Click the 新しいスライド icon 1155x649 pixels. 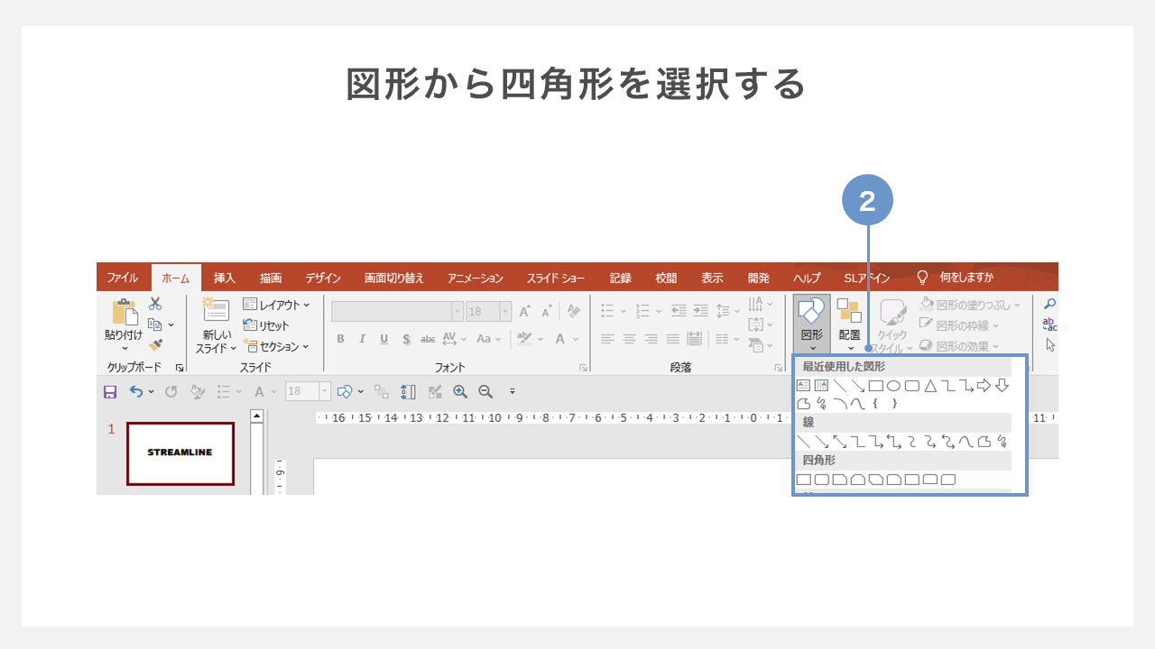(x=216, y=309)
